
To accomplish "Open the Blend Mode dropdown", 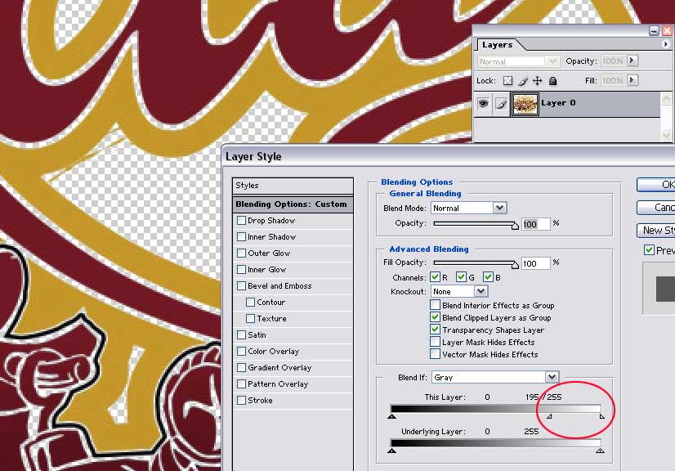I will (499, 209).
